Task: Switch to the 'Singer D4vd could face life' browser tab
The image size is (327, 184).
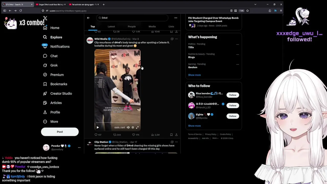Action: [51, 4]
